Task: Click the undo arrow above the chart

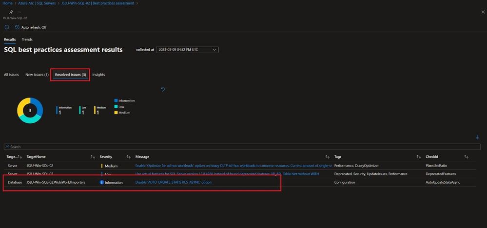Action: pos(163,89)
